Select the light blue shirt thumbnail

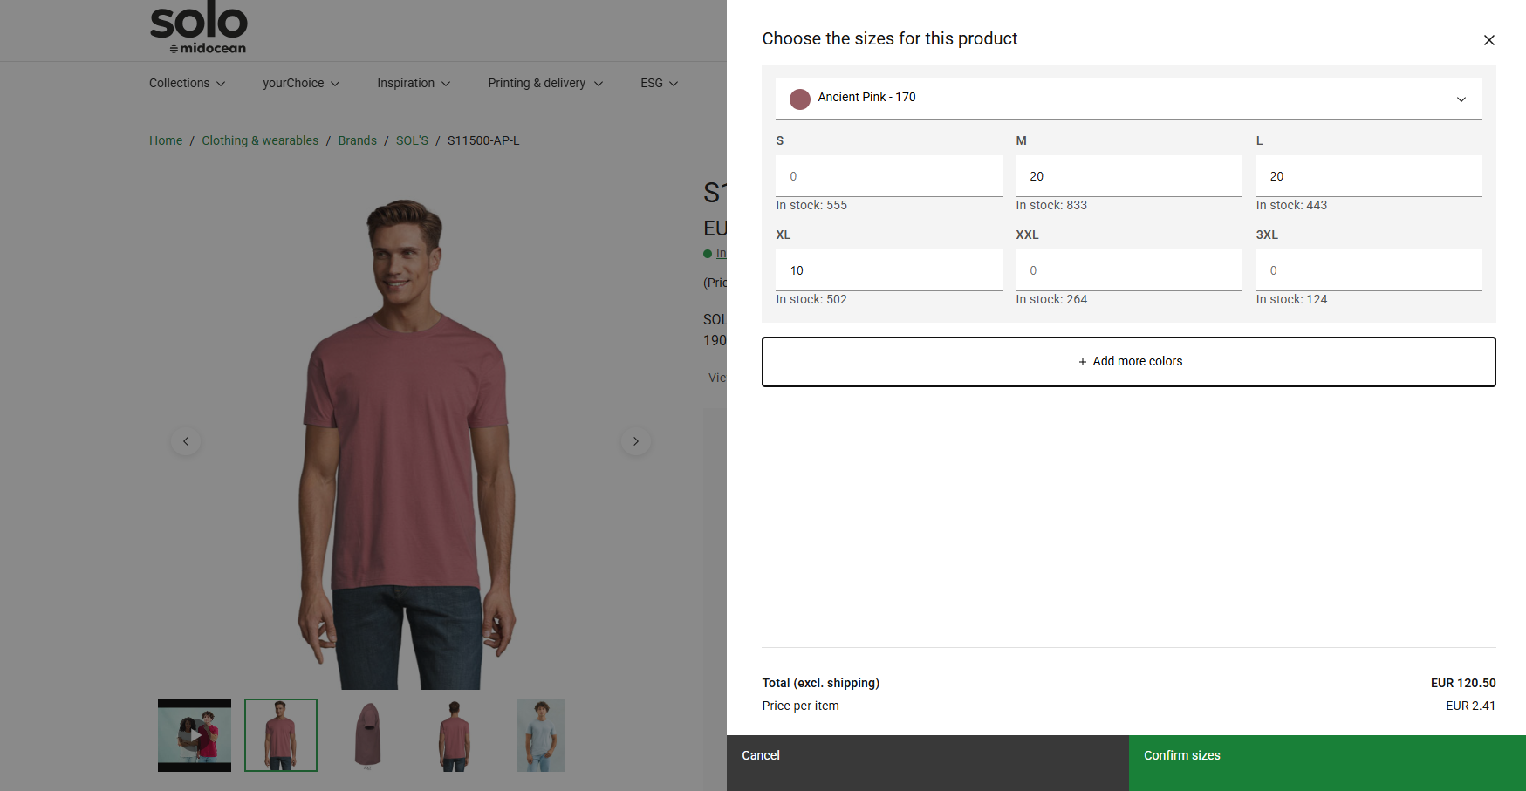click(541, 735)
